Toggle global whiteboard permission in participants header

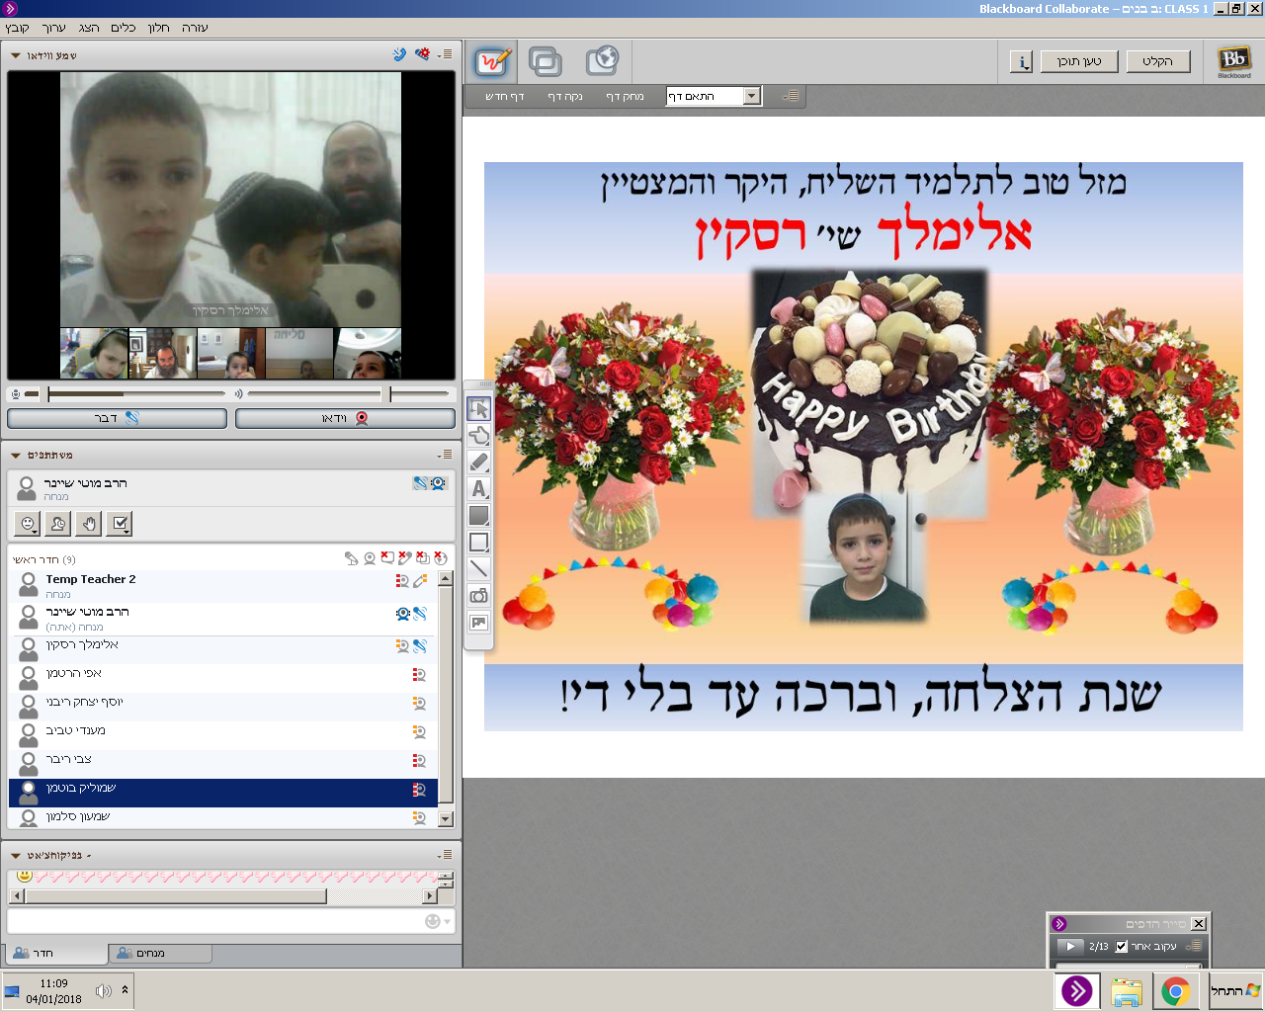pos(405,558)
